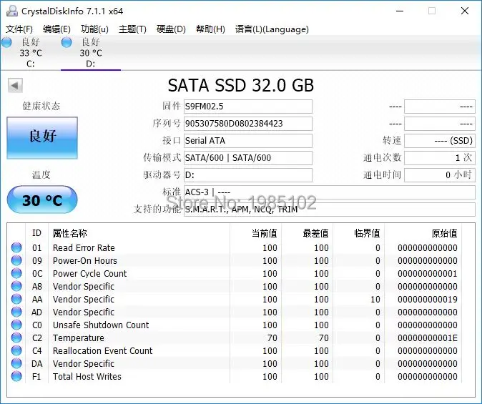Image resolution: width=482 pixels, height=404 pixels.
Task: Click status orb of Power Cycle Count row
Action: 16,273
